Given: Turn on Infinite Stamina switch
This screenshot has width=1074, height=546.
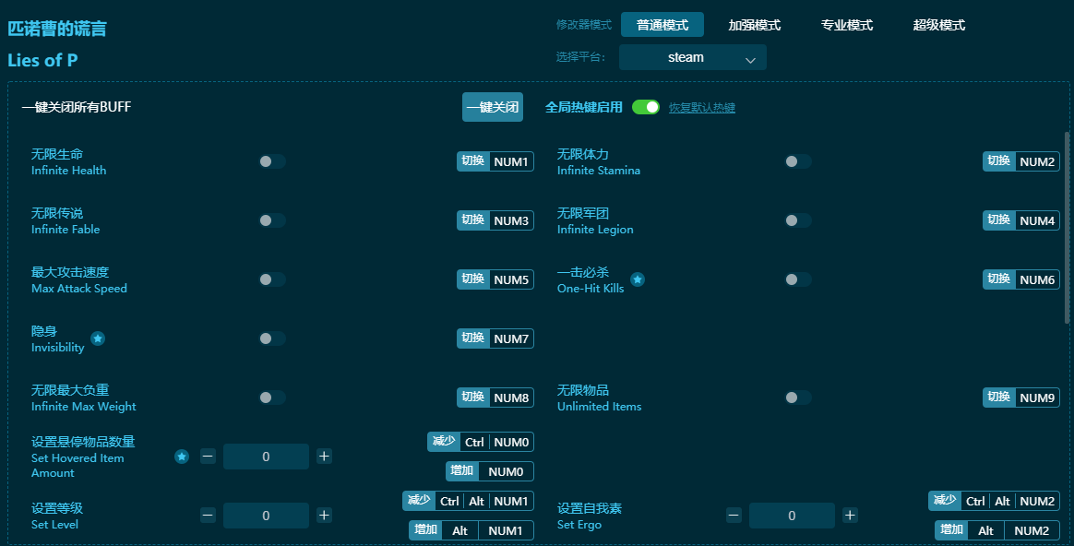Looking at the screenshot, I should (798, 161).
